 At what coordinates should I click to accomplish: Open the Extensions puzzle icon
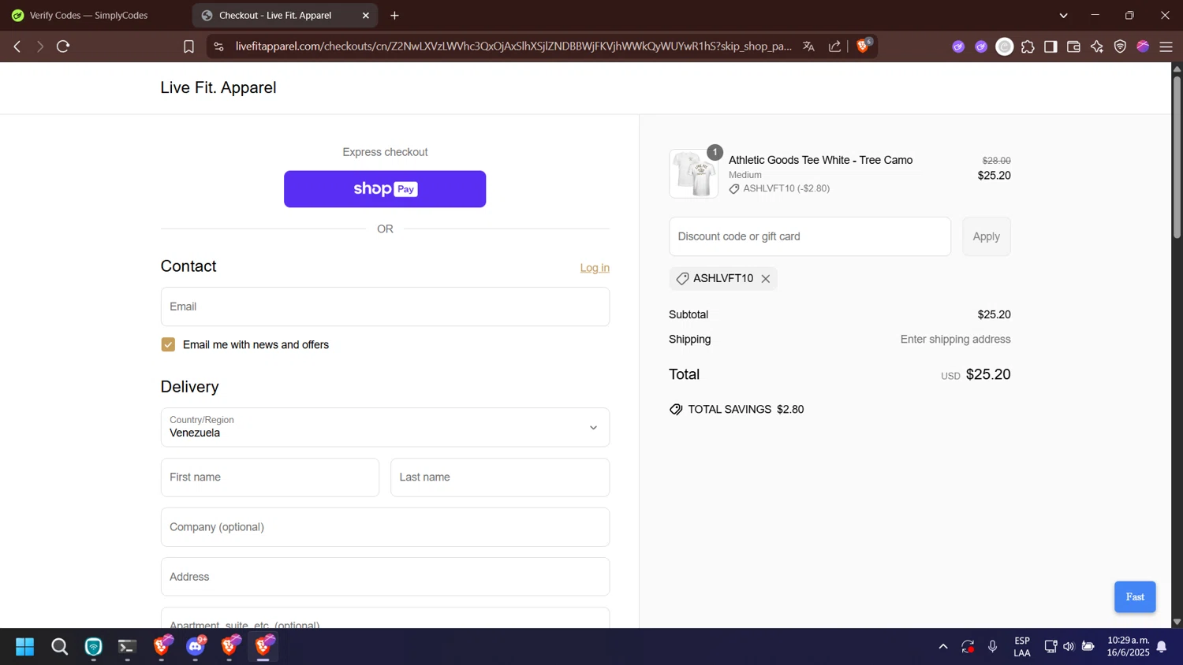[x=1028, y=46]
